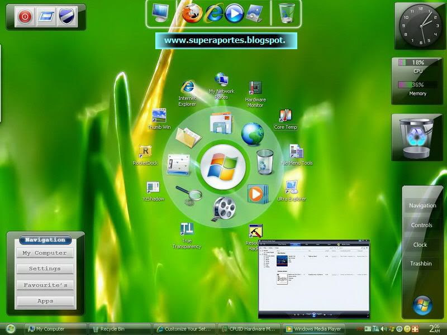Image resolution: width=447 pixels, height=335 pixels.
Task: Open the control panel list icon in circle dock
Action: [178, 164]
